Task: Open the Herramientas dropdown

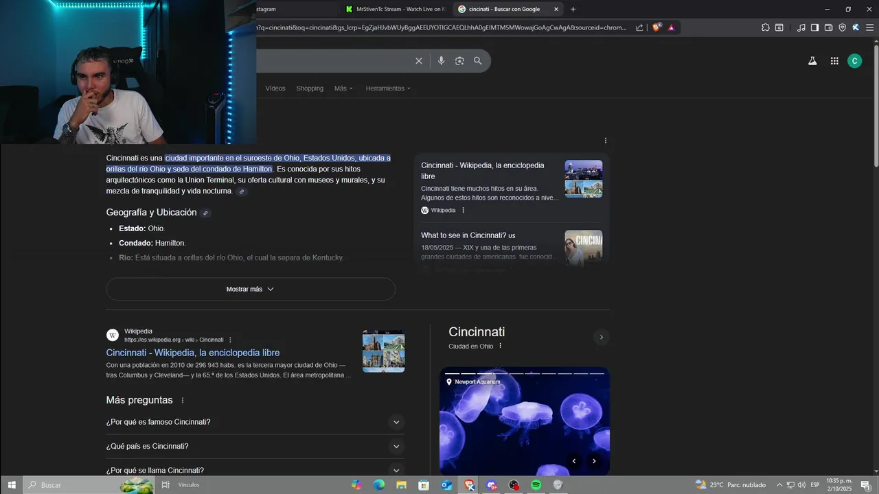Action: [388, 89]
